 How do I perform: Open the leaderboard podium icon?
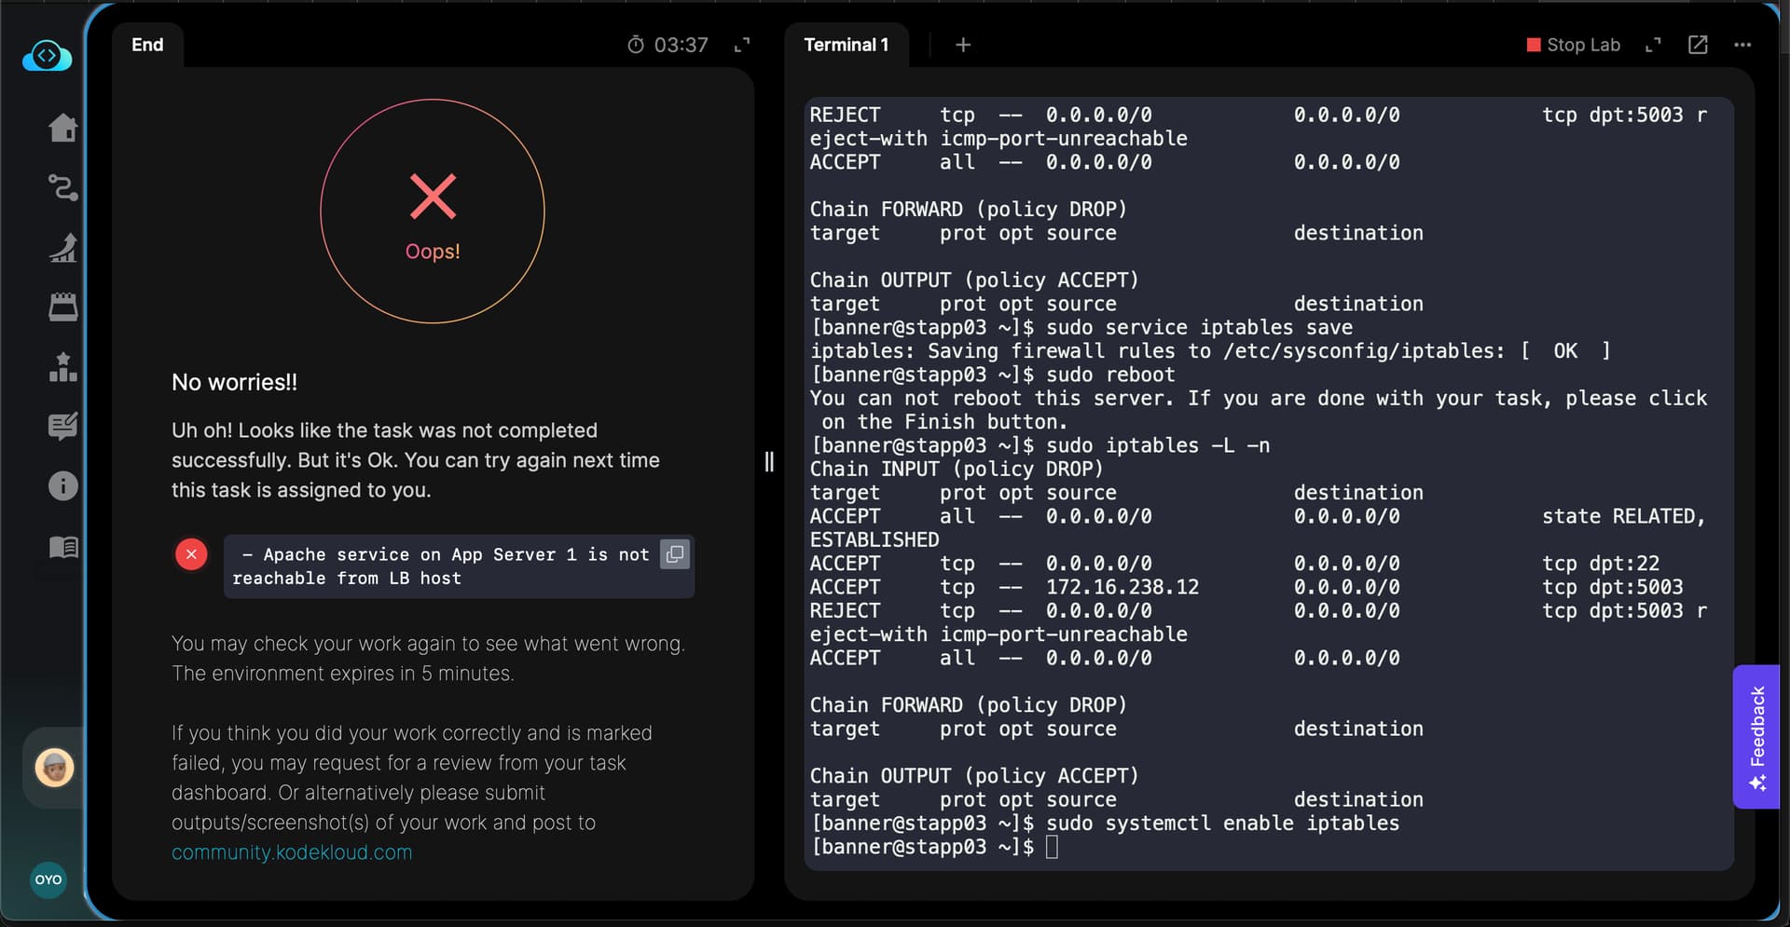tap(62, 367)
